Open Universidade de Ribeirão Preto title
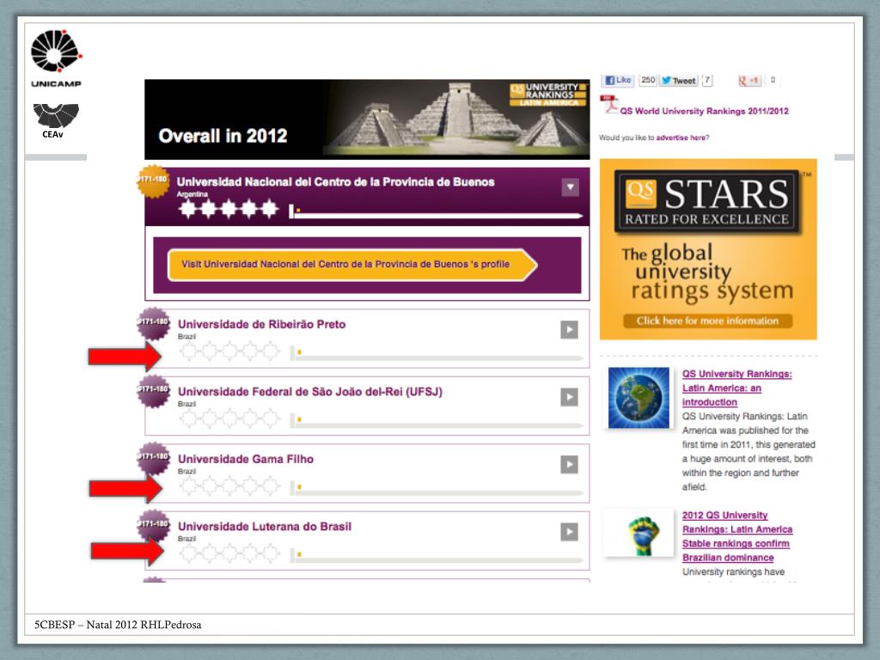This screenshot has width=880, height=660. [261, 324]
